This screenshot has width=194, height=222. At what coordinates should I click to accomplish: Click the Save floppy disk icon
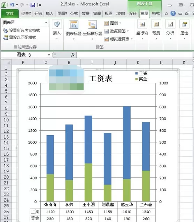[x=33, y=5]
